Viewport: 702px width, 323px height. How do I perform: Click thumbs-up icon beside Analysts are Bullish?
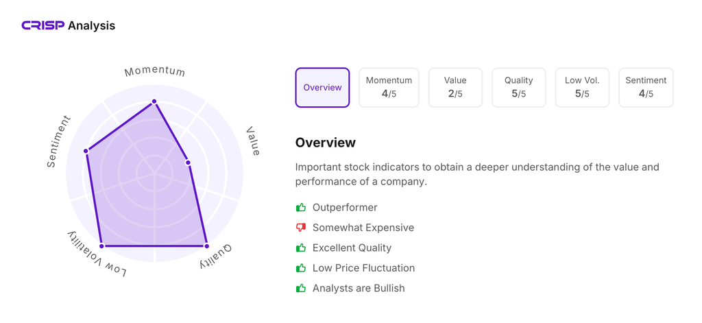click(x=301, y=288)
